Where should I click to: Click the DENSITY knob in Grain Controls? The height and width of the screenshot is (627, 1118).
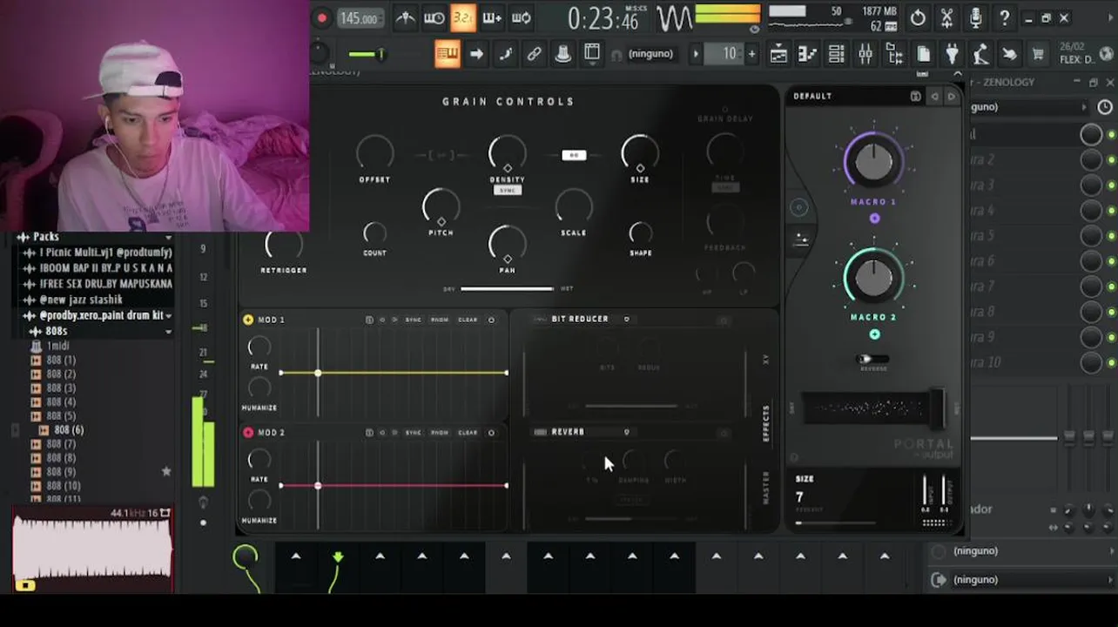pos(507,154)
